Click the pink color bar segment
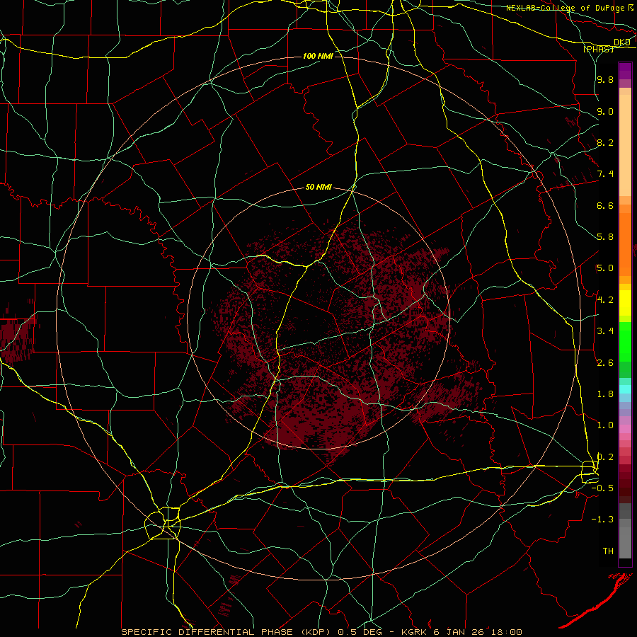Viewport: 637px width, 637px height. [625, 429]
